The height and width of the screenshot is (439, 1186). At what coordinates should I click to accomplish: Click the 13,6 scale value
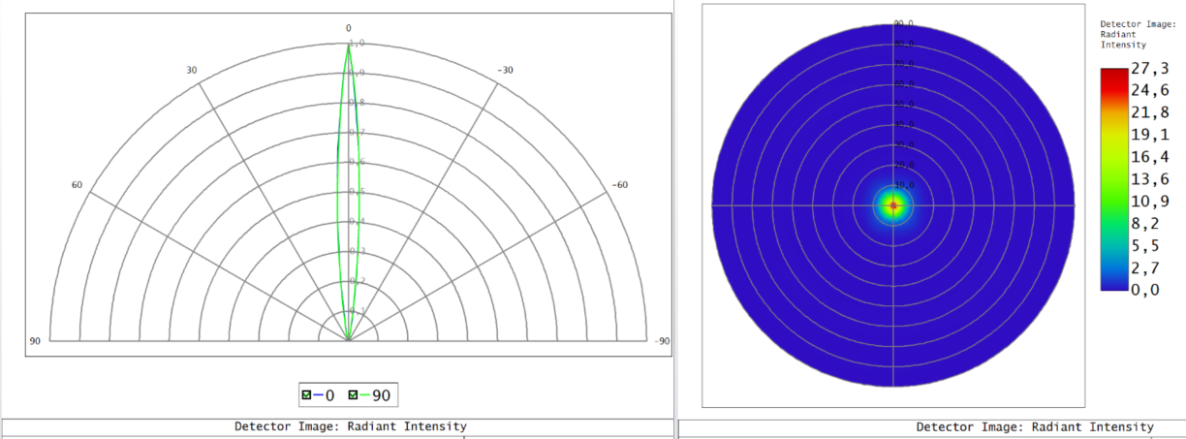1152,179
